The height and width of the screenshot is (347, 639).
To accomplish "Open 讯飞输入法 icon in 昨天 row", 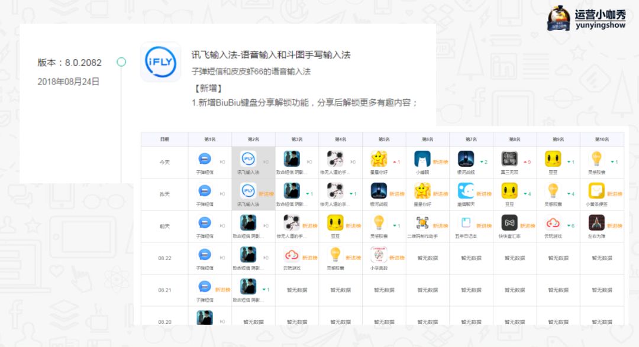I will tap(248, 190).
